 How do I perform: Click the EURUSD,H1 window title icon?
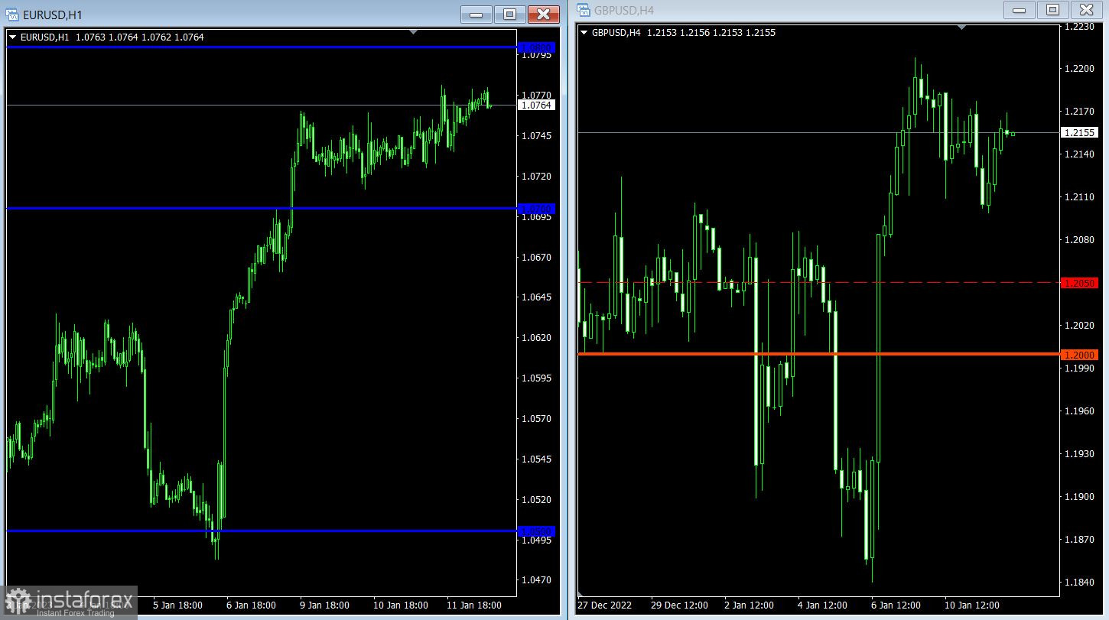pyautogui.click(x=13, y=15)
